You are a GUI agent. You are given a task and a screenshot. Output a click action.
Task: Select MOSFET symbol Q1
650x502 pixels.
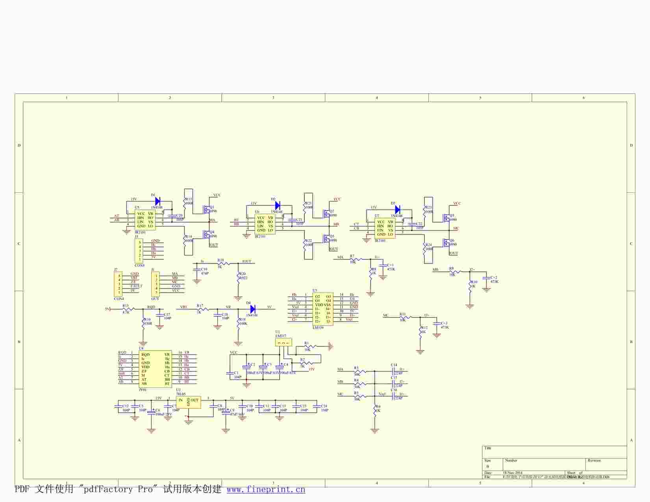tap(206, 210)
